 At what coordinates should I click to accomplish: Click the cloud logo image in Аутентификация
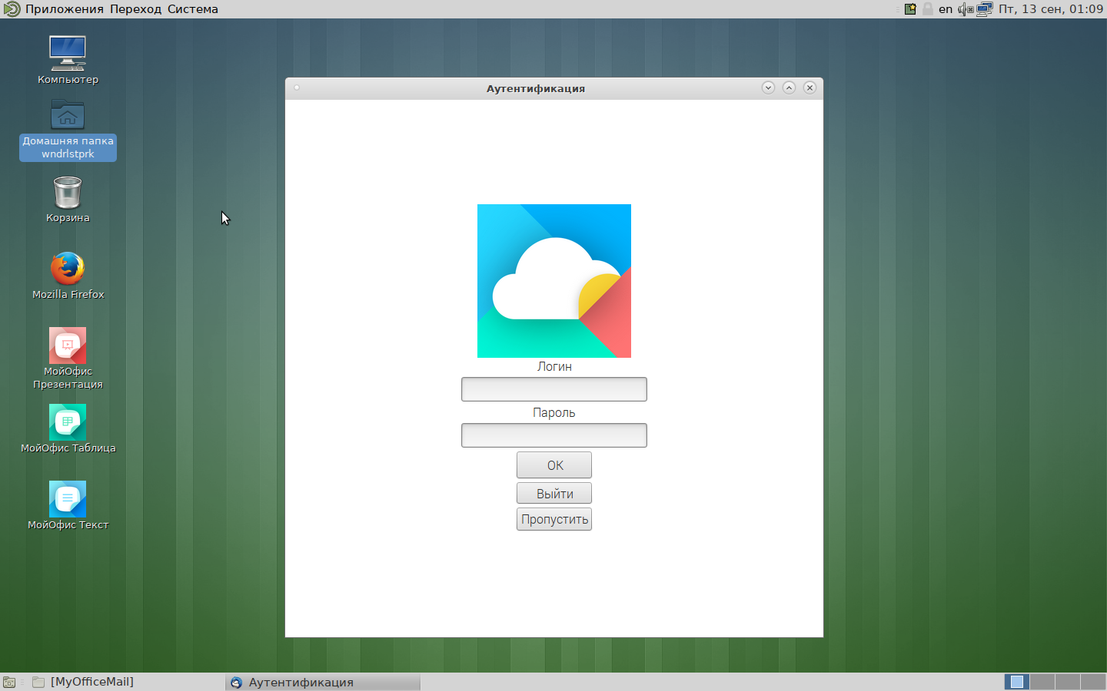554,281
